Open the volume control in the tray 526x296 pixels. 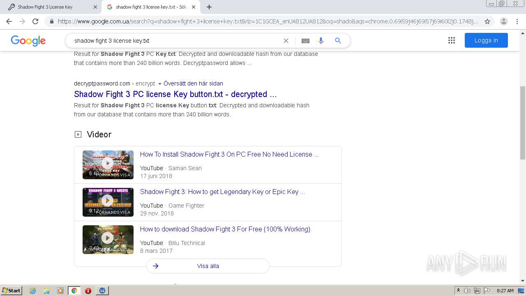[467, 291]
